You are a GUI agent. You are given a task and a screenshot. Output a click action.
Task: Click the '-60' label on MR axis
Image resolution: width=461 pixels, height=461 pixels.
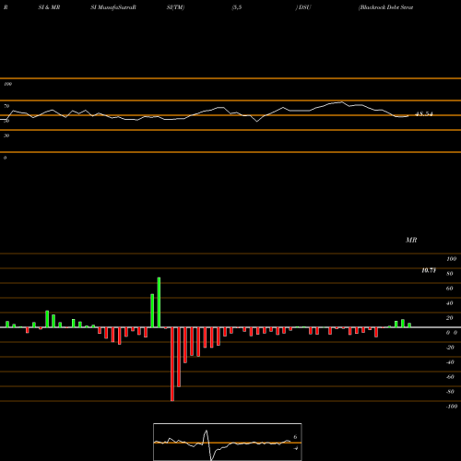(450, 377)
